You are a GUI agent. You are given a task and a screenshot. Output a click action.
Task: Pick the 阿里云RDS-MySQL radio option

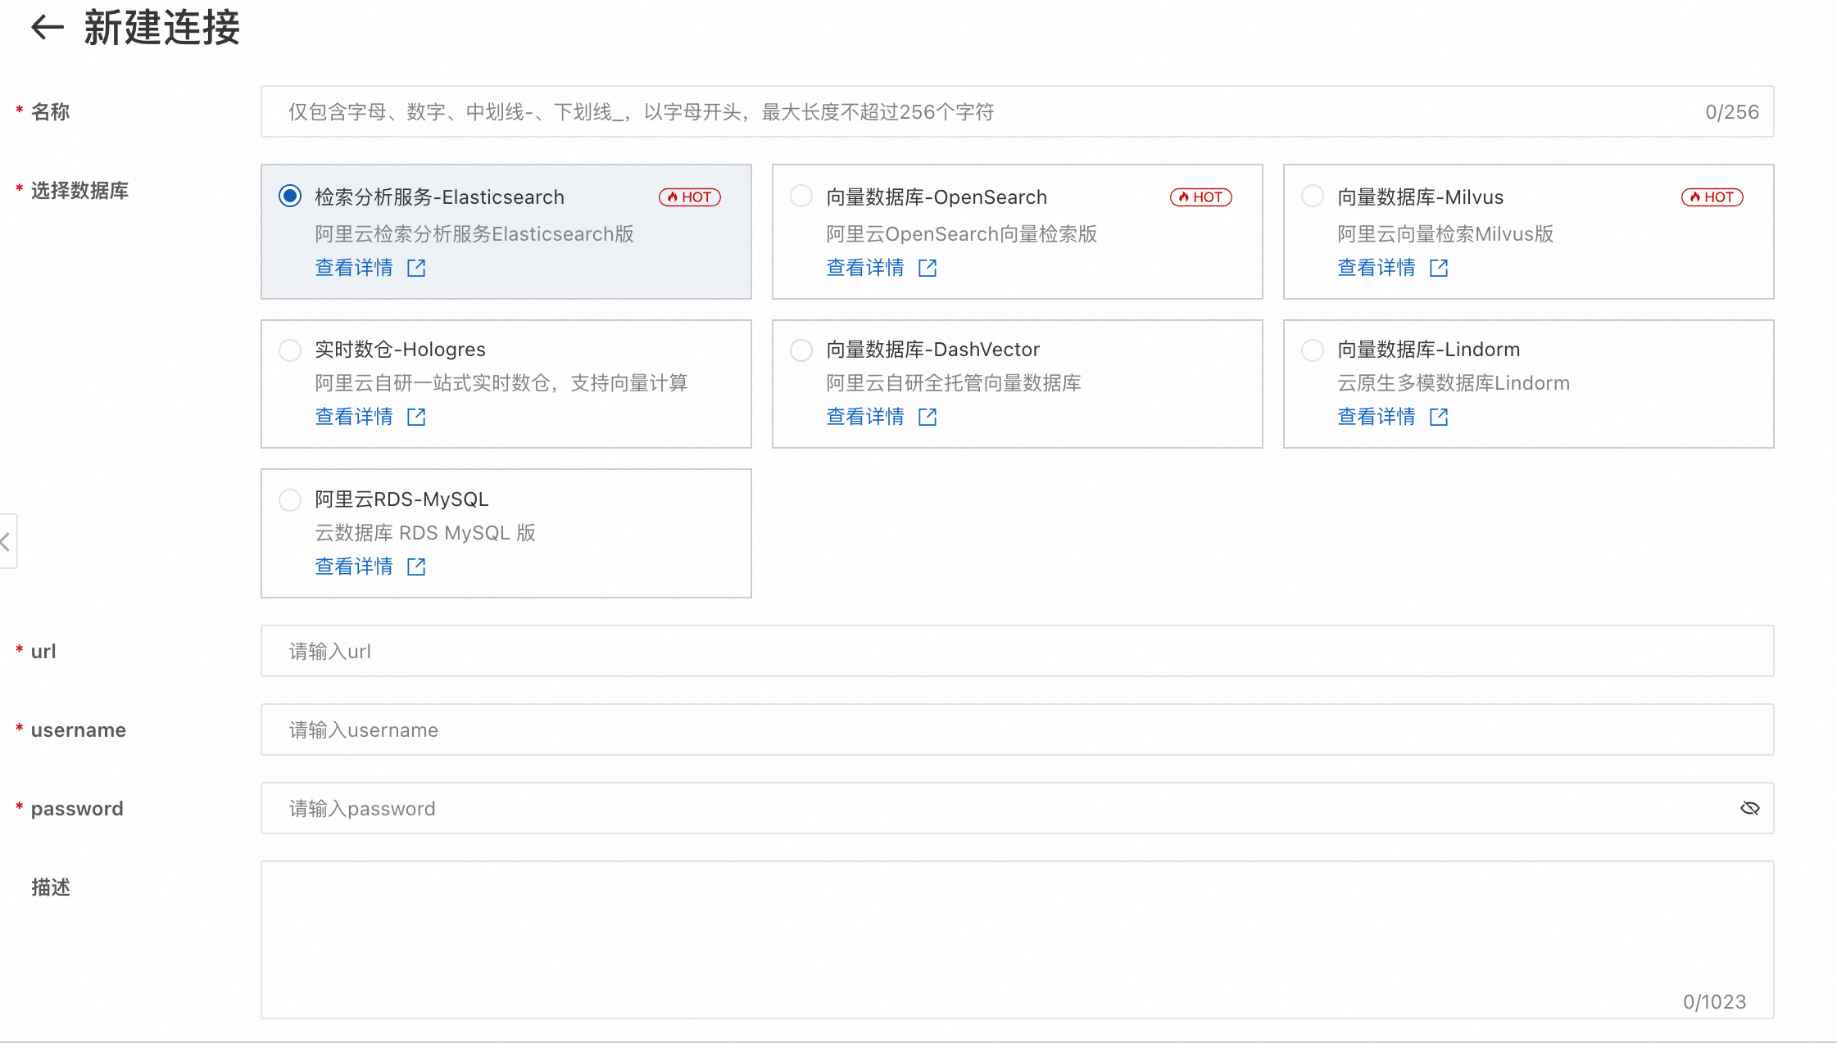click(x=290, y=499)
